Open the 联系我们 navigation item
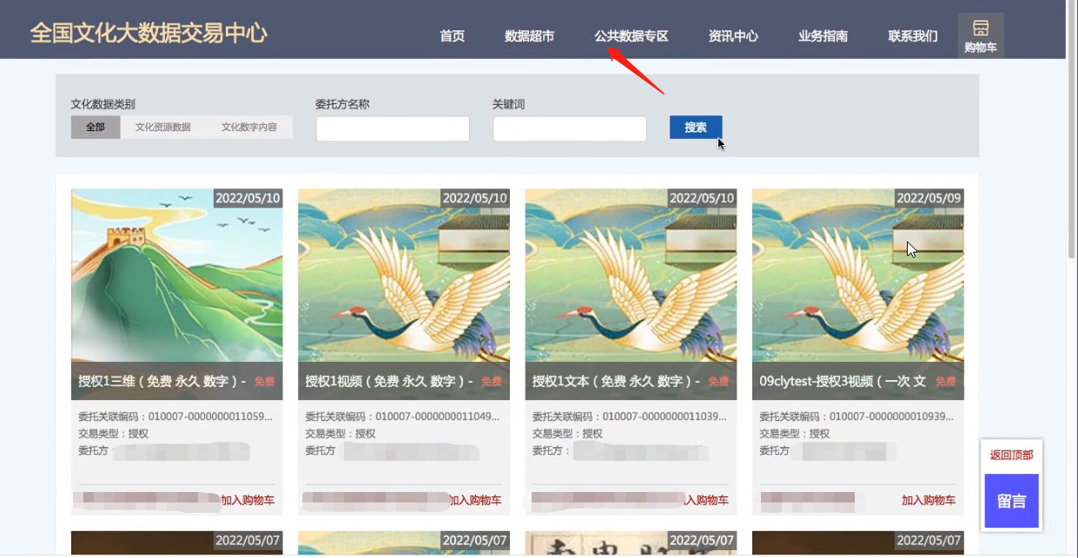This screenshot has height=558, width=1078. [x=912, y=36]
